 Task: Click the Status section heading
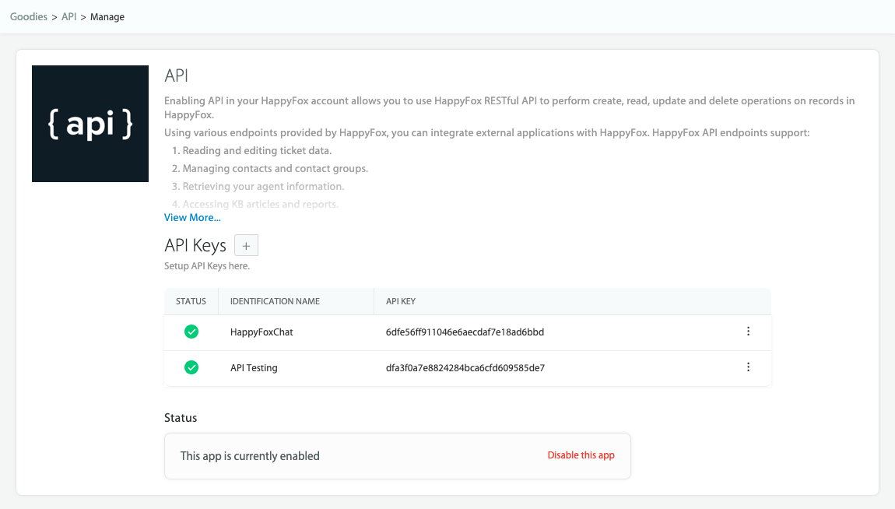coord(181,418)
